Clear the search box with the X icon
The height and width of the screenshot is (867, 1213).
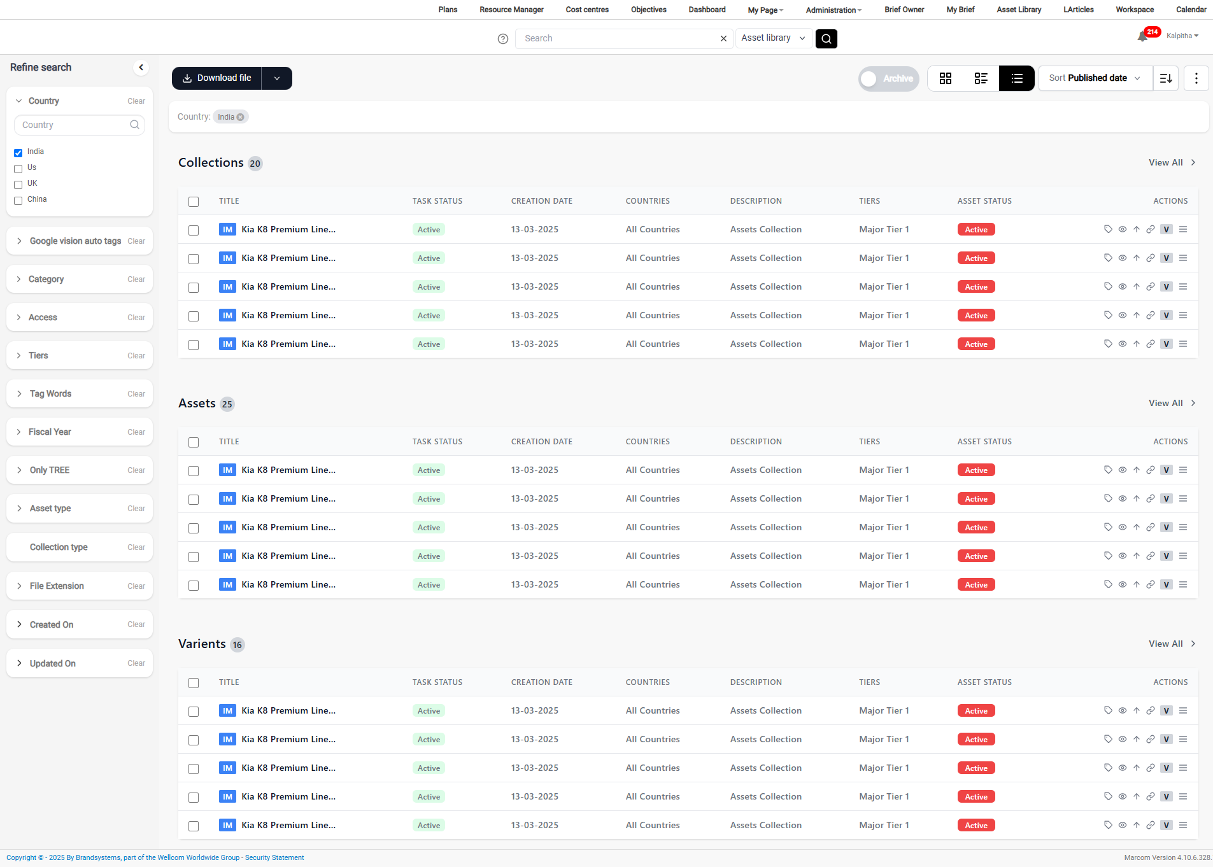click(x=723, y=39)
